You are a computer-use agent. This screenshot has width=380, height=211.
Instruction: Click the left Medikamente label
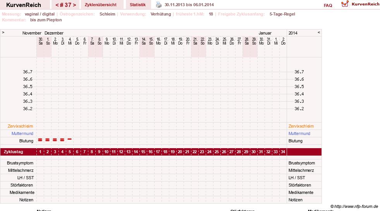pyautogui.click(x=22, y=192)
